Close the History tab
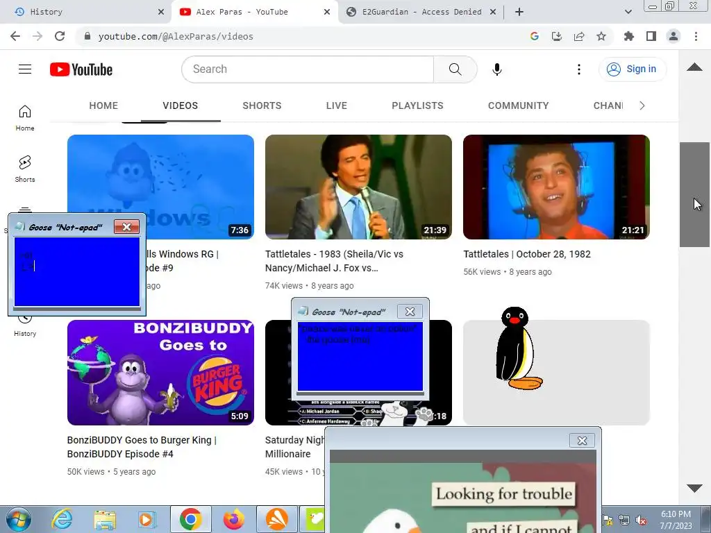Screen dimensions: 711x533 (x=161, y=12)
